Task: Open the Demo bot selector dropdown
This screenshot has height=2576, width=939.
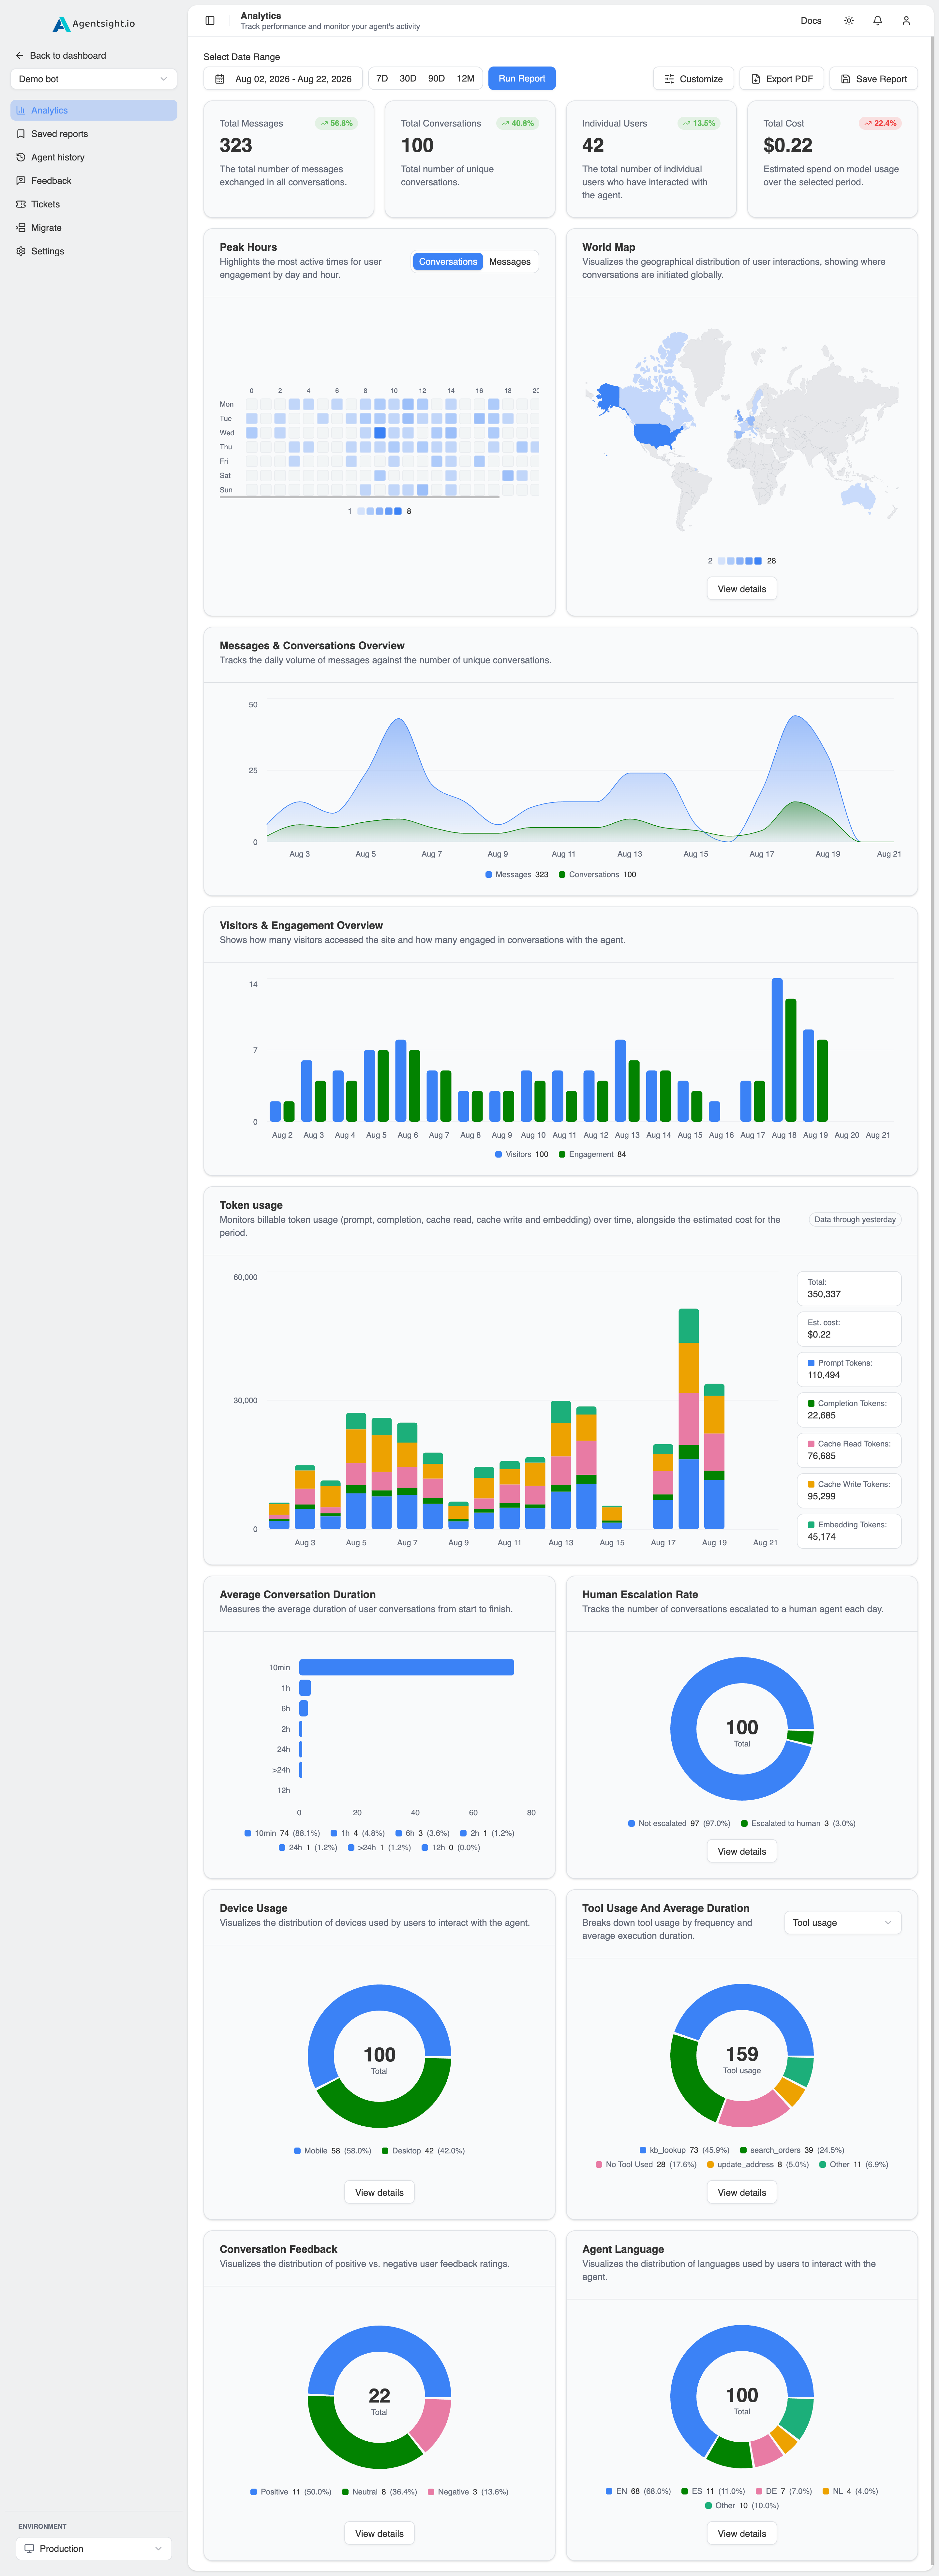Action: click(x=94, y=79)
